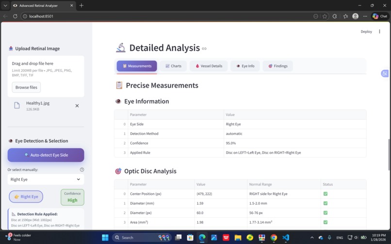Click the reader/ellipsis icon in address bar
The width and height of the screenshot is (391, 244).
316,16
